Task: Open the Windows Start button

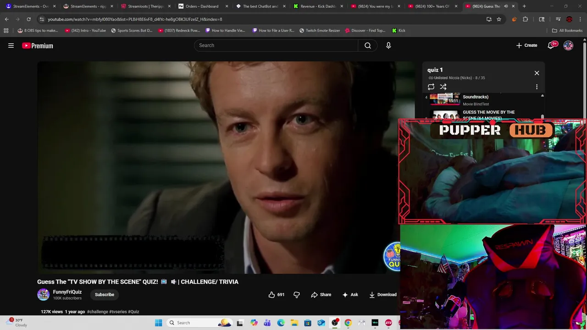Action: [159, 323]
